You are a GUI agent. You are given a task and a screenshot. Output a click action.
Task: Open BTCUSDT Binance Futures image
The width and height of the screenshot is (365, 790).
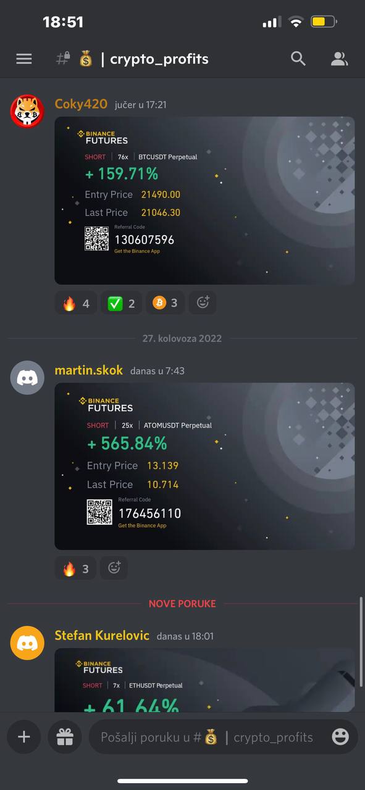(x=204, y=201)
